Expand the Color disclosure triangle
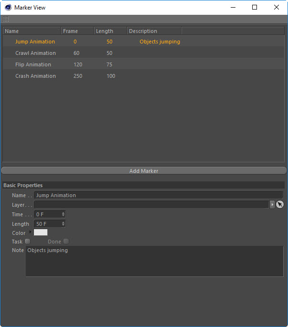288x327 pixels. pos(30,232)
